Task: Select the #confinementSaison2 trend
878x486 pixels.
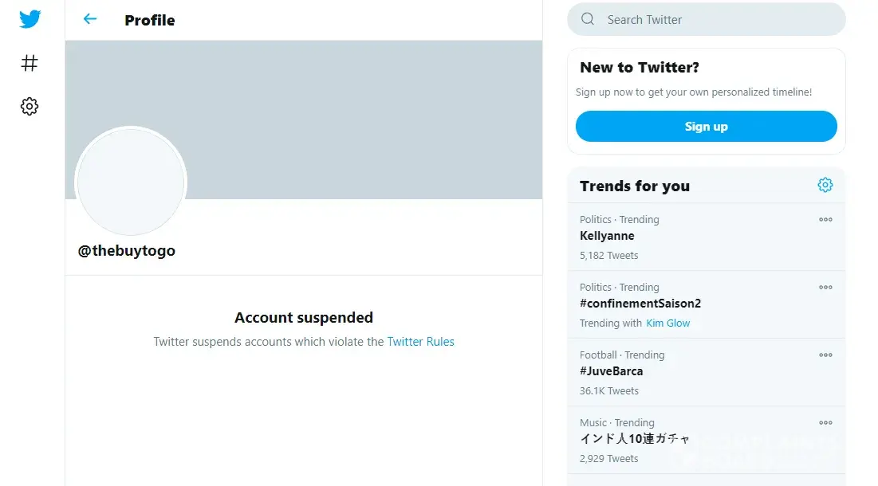Action: (x=640, y=304)
